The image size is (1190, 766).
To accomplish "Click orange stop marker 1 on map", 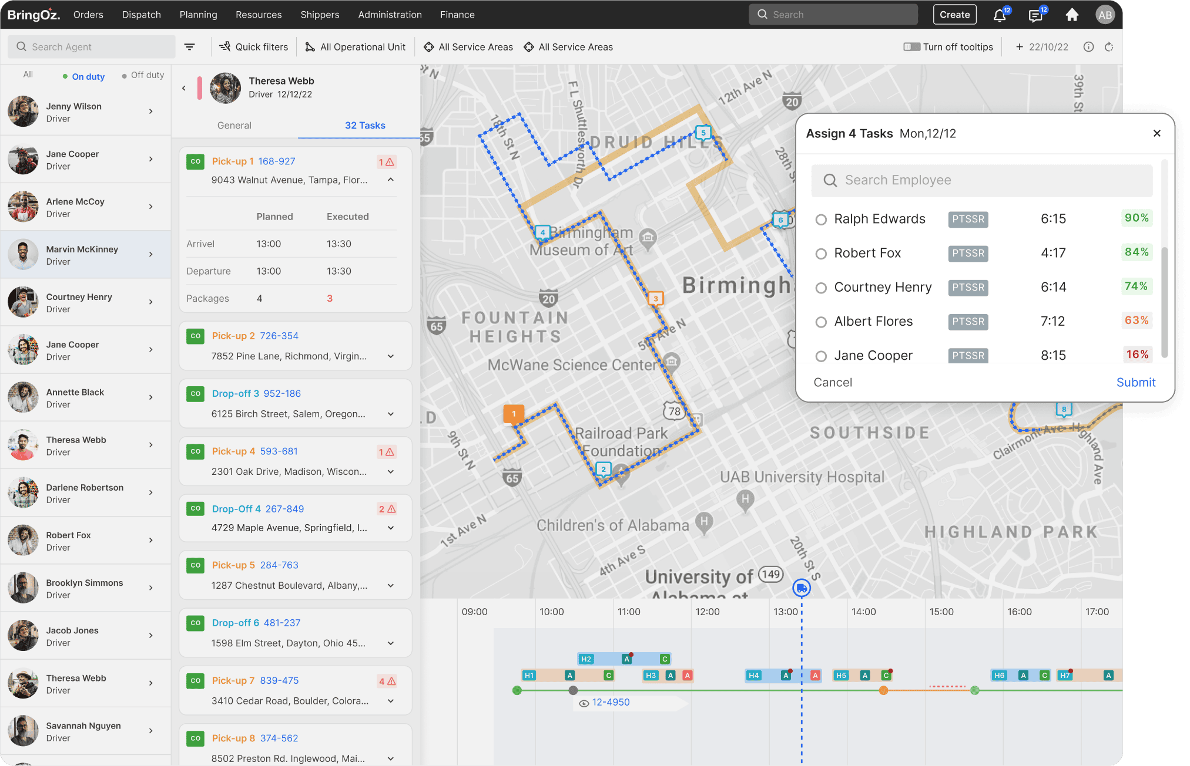I will [x=514, y=414].
